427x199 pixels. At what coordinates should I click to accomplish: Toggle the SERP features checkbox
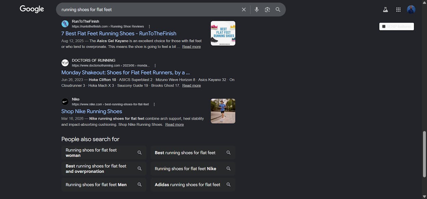click(x=384, y=26)
